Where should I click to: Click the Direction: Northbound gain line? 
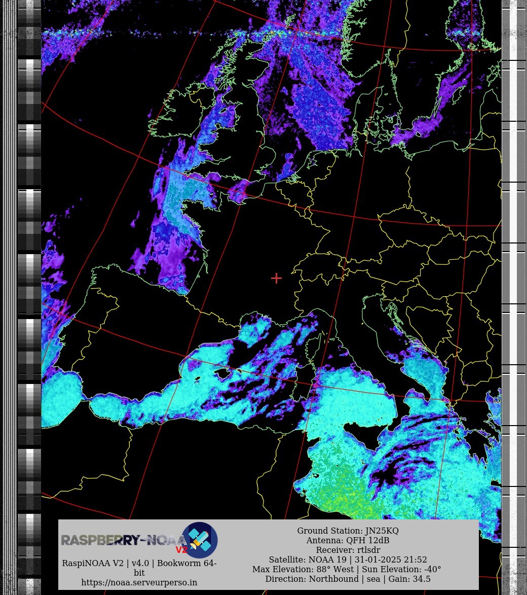pos(348,579)
